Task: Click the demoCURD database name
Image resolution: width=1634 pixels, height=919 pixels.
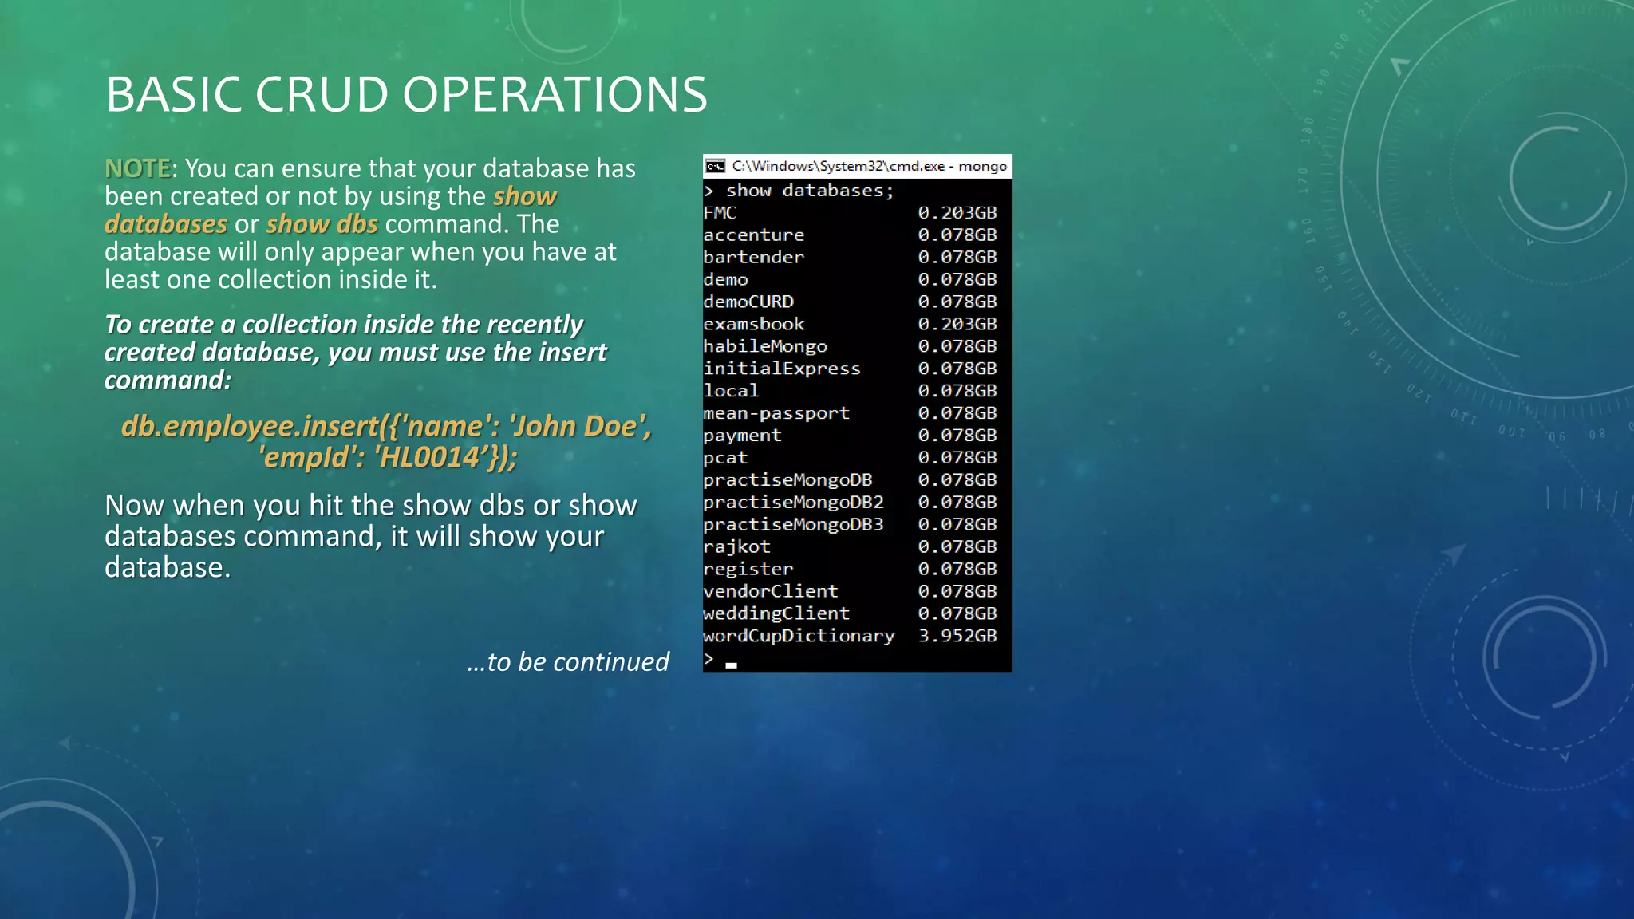Action: click(748, 302)
